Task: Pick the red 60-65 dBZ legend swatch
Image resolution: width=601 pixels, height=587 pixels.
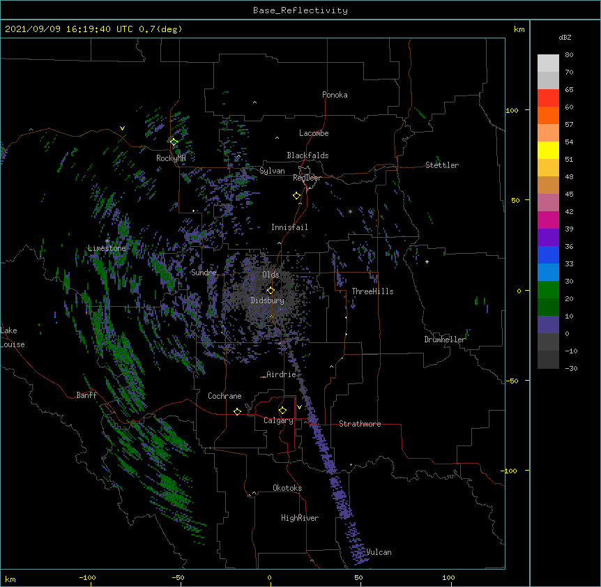Action: (x=548, y=98)
